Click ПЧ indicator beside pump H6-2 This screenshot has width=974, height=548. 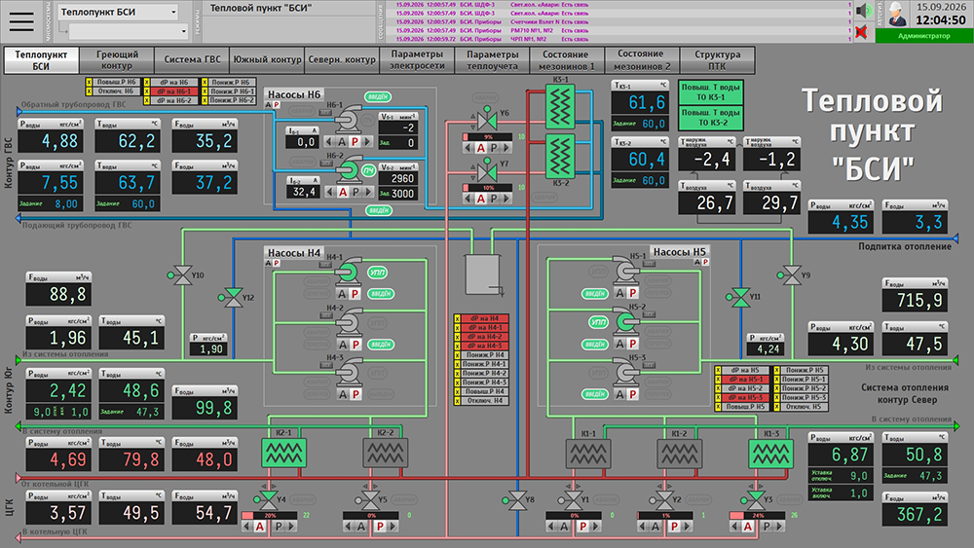(368, 170)
